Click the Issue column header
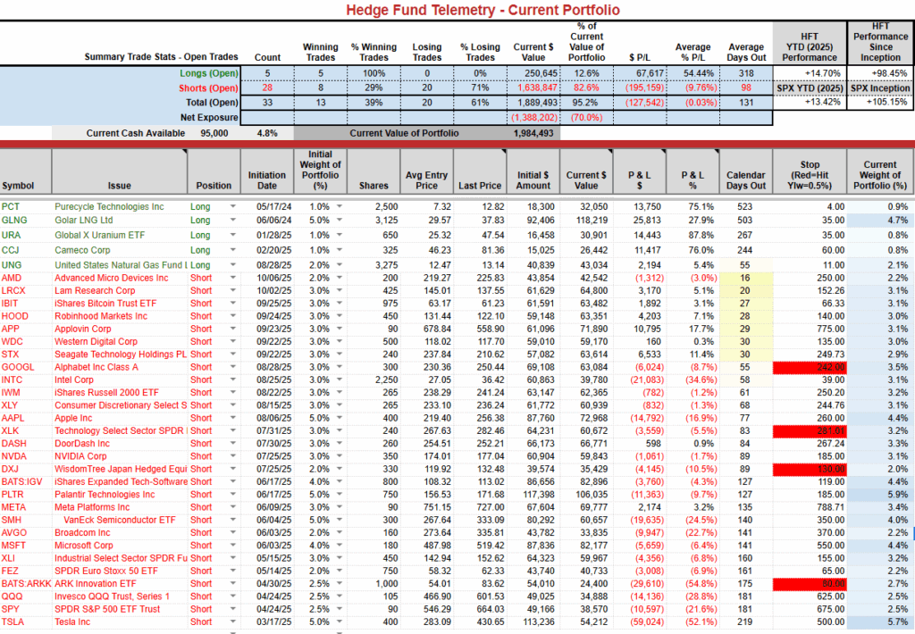 pos(119,186)
